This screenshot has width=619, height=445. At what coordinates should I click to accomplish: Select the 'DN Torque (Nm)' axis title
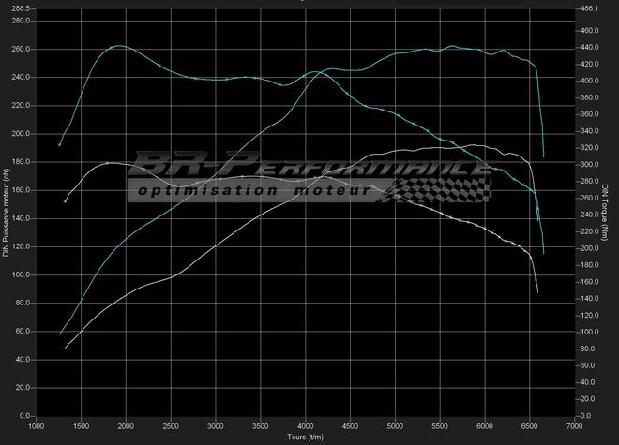(608, 210)
